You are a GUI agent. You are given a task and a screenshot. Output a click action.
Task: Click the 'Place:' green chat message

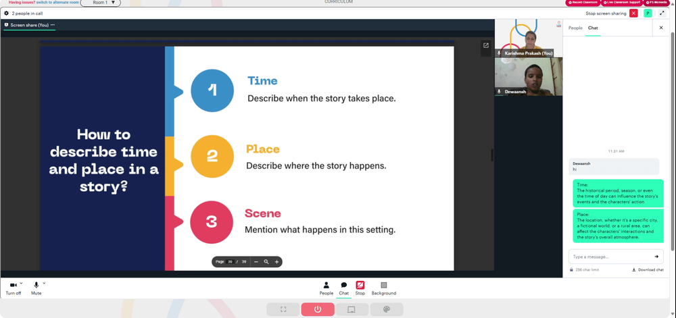618,226
